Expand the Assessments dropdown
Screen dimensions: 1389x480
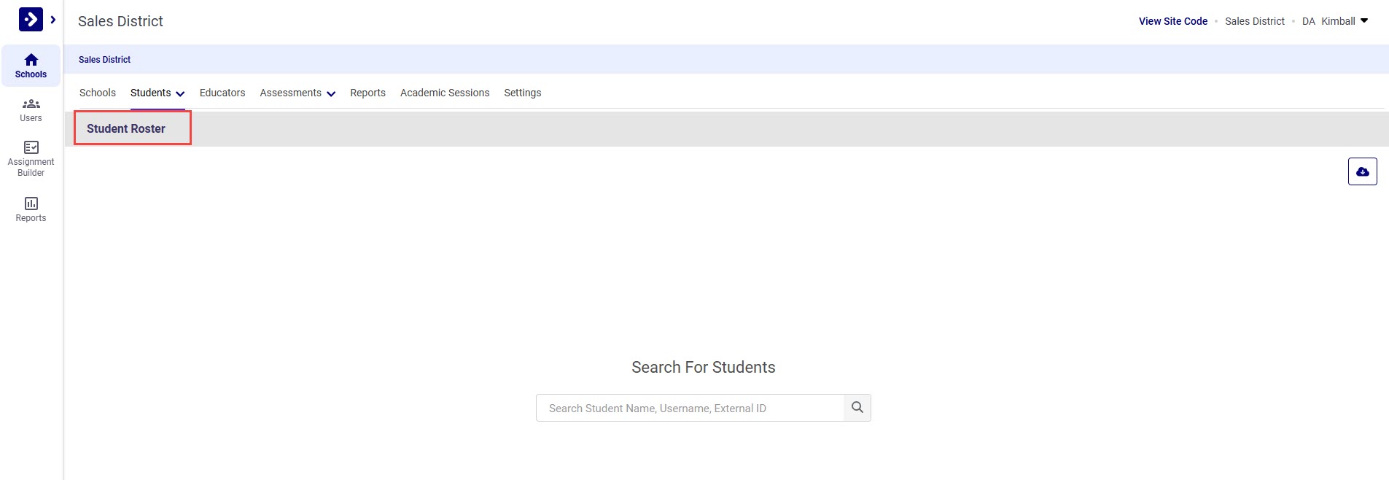click(x=297, y=93)
